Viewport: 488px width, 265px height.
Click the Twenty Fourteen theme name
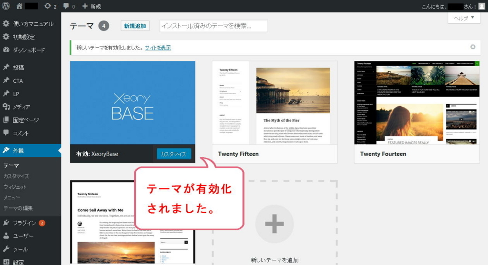(x=383, y=154)
